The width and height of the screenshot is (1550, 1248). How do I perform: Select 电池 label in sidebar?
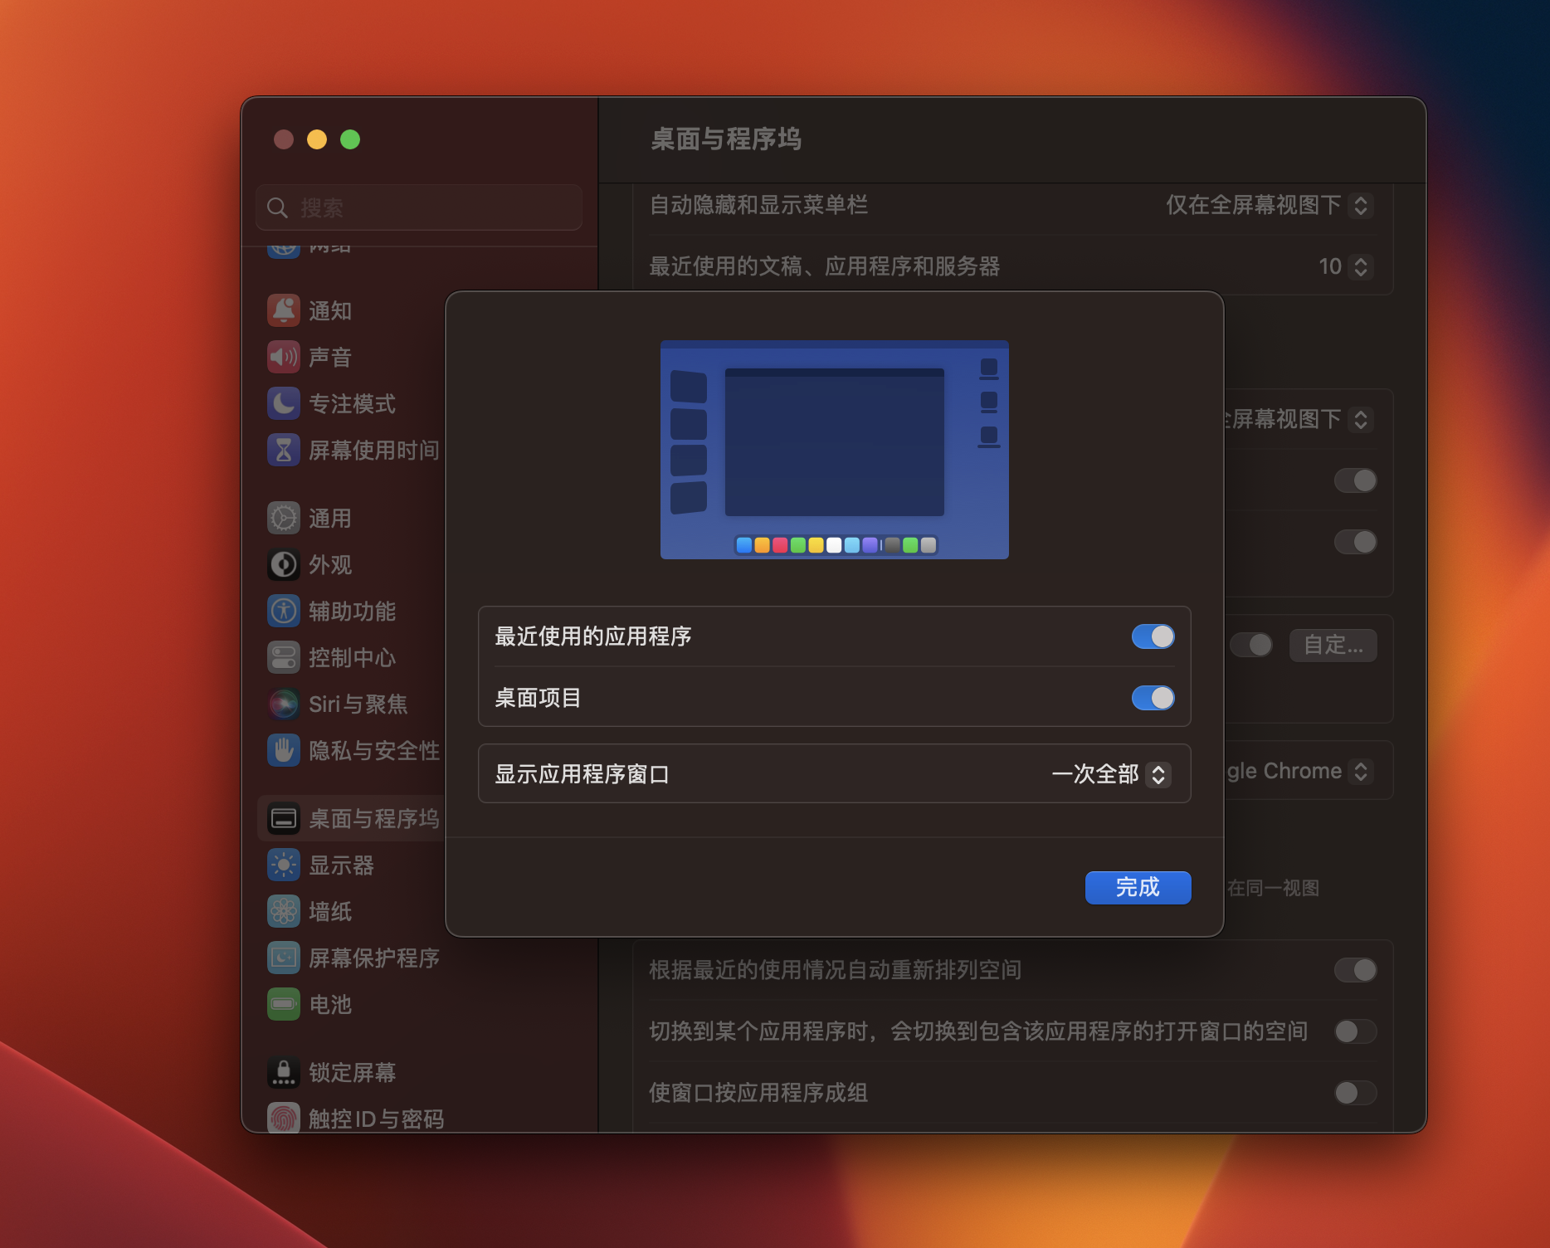[x=330, y=1004]
